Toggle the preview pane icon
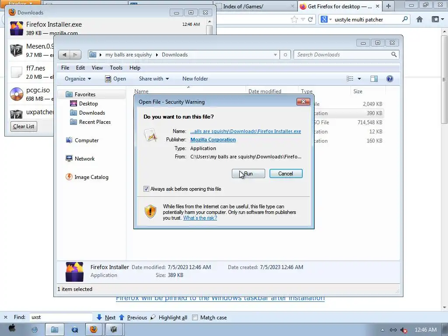448x336 pixels. click(x=374, y=79)
